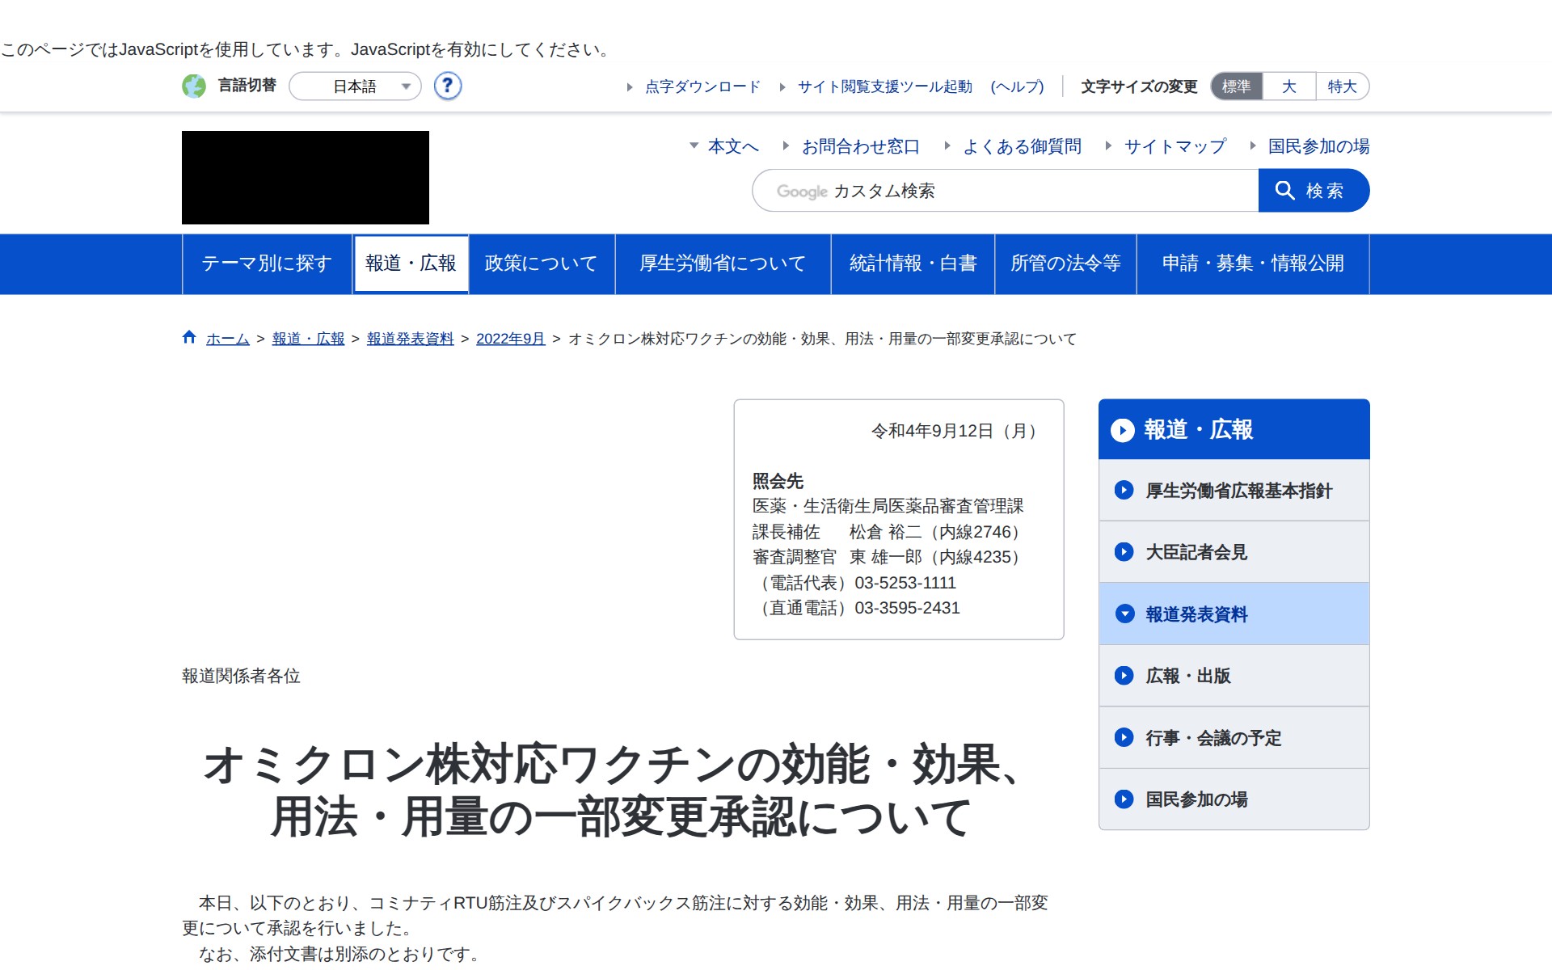Click arrow icon beside 国民参加の場 sidebar item

pos(1124,799)
